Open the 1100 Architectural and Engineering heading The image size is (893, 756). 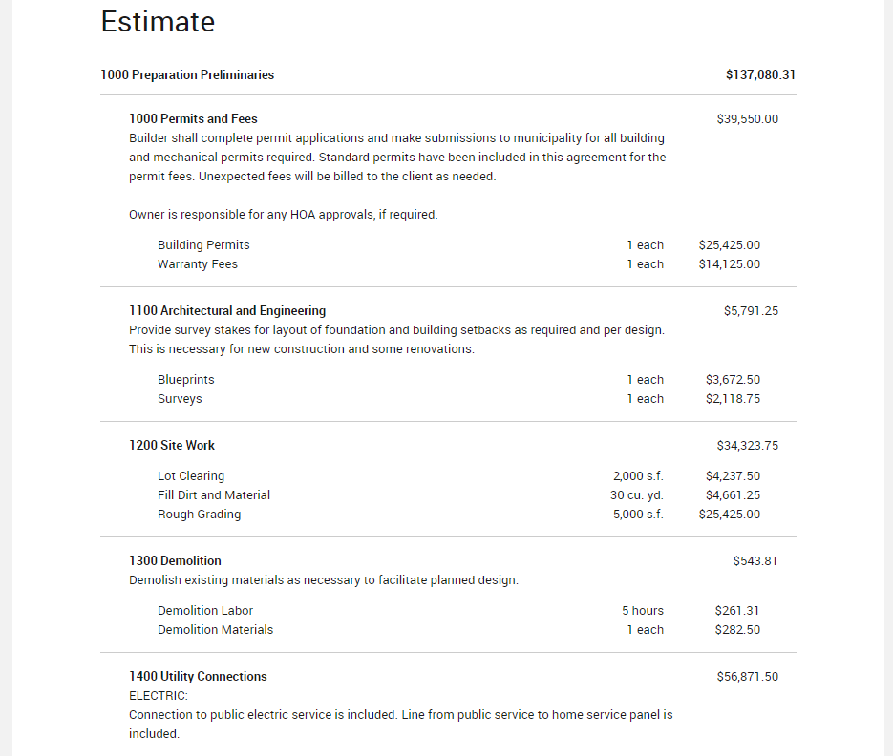(x=227, y=311)
